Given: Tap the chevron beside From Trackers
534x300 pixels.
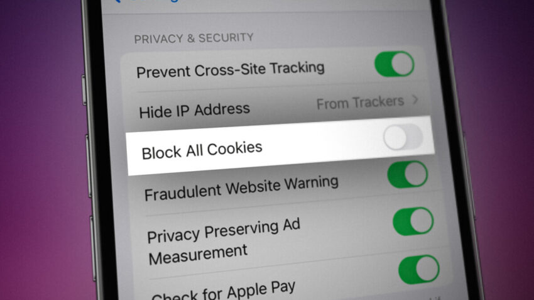Looking at the screenshot, I should click(415, 99).
